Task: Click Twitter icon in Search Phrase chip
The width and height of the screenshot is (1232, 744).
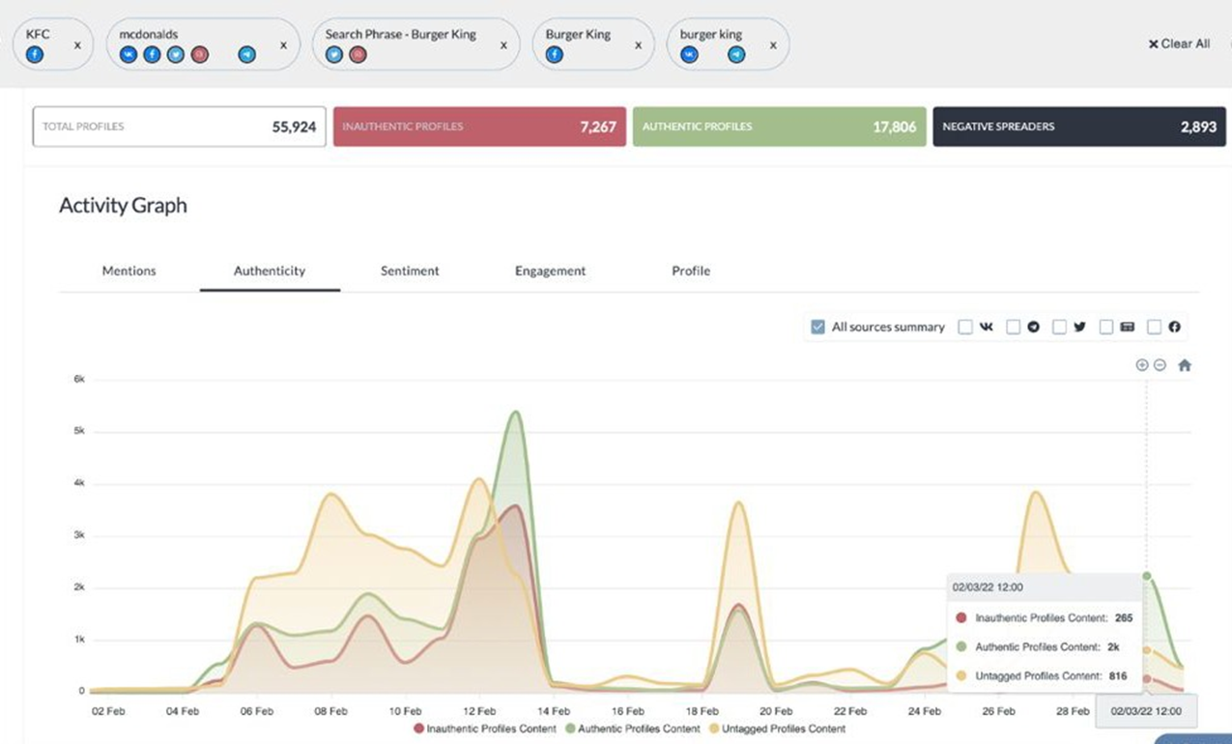Action: coord(334,55)
